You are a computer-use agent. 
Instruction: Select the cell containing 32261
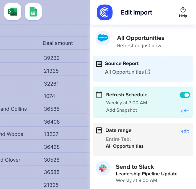click(63, 82)
